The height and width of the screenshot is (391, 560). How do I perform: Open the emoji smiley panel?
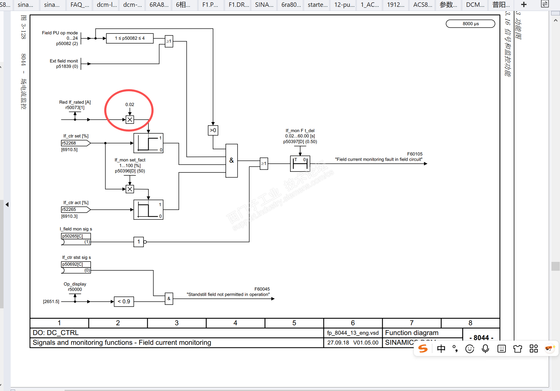point(470,349)
